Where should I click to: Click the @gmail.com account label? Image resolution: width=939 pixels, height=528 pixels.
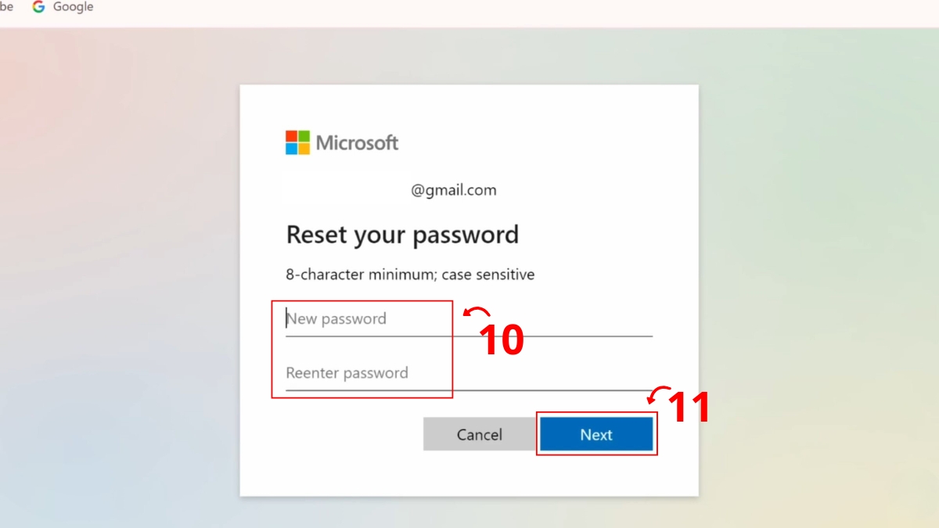[x=452, y=189]
